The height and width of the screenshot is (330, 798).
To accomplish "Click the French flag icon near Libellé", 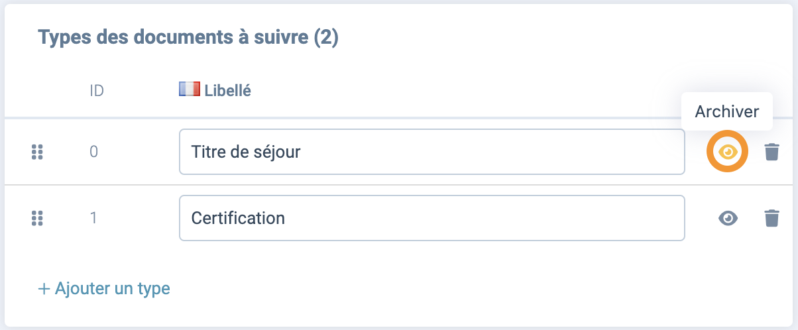I will click(190, 90).
